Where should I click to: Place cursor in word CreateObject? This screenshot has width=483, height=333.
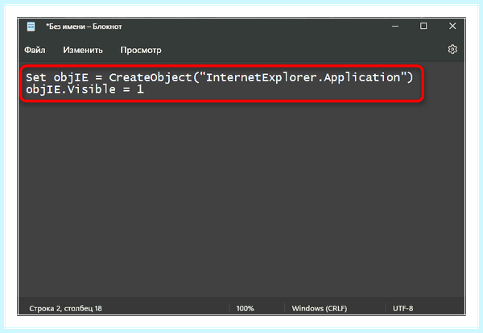(150, 77)
